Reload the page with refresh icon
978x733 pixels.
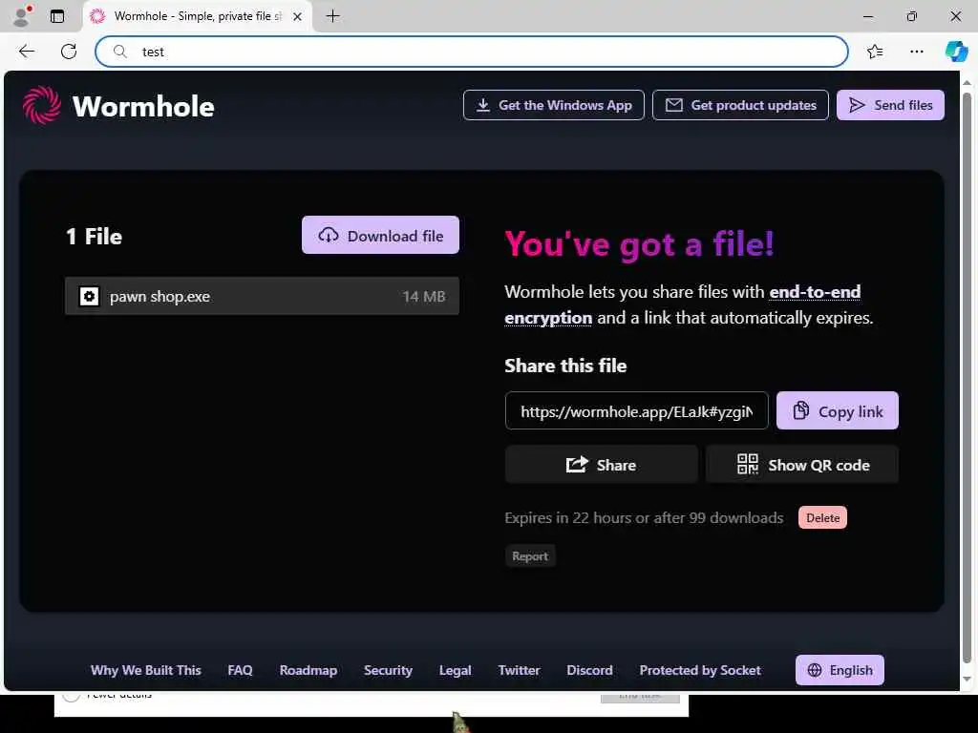pos(69,52)
